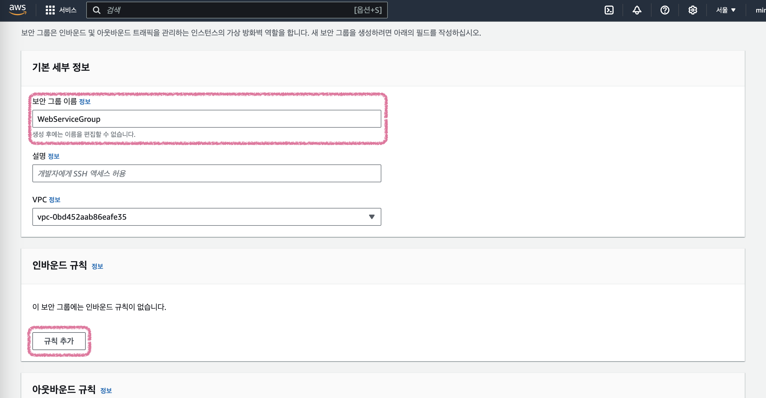Open the help question mark icon
The image size is (766, 398).
click(x=665, y=10)
